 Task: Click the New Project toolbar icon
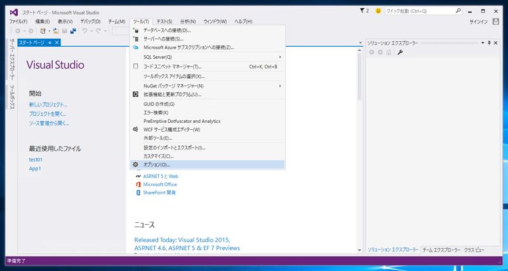pos(43,31)
